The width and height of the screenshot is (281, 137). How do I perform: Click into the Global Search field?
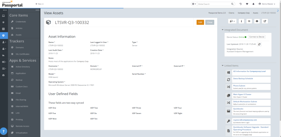213,4
